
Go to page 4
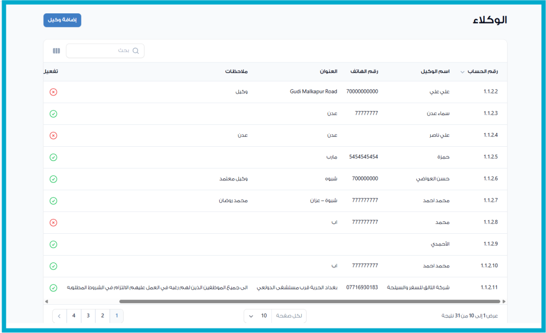pos(74,316)
